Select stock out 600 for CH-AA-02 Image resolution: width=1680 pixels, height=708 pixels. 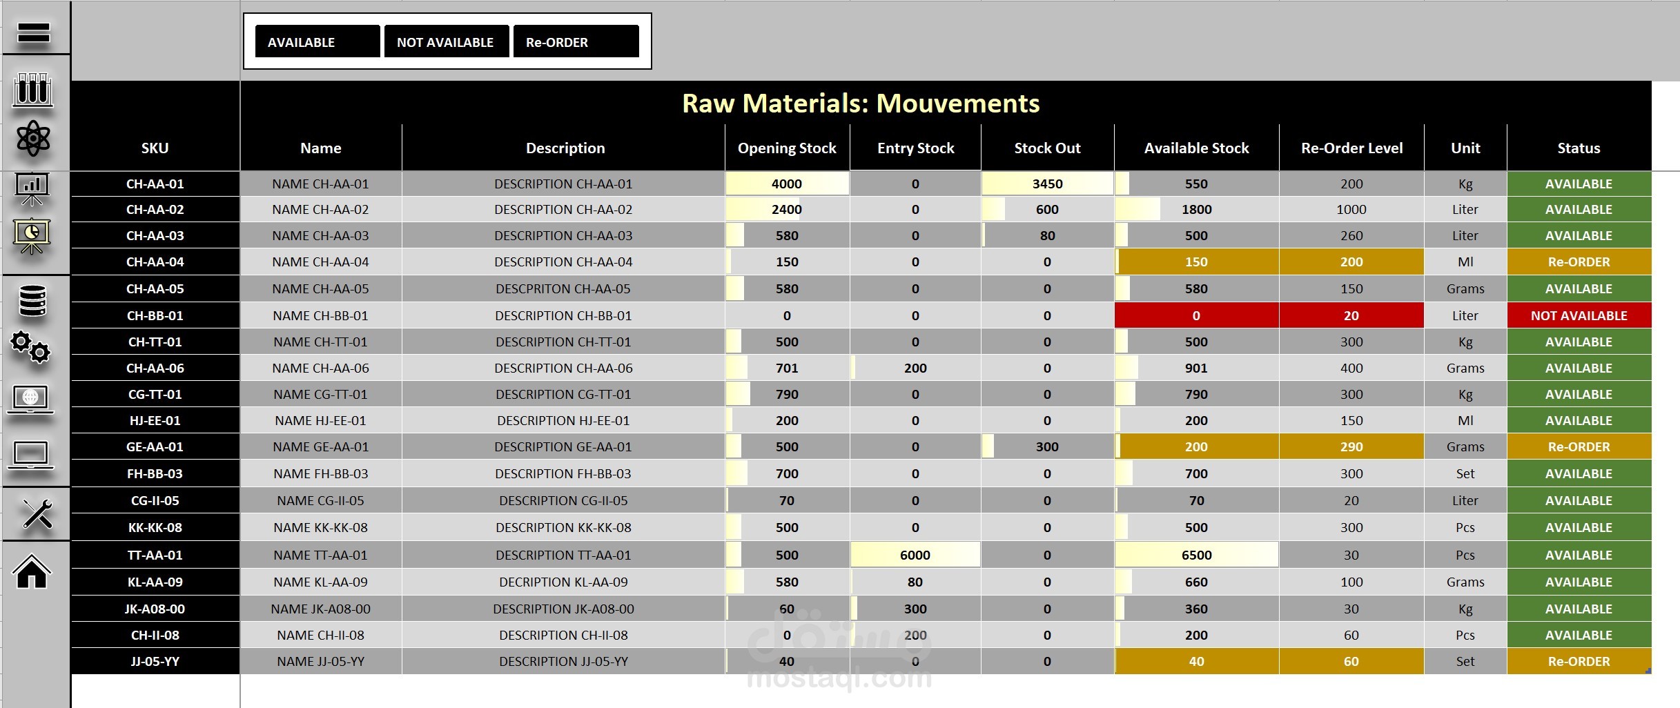click(1047, 209)
